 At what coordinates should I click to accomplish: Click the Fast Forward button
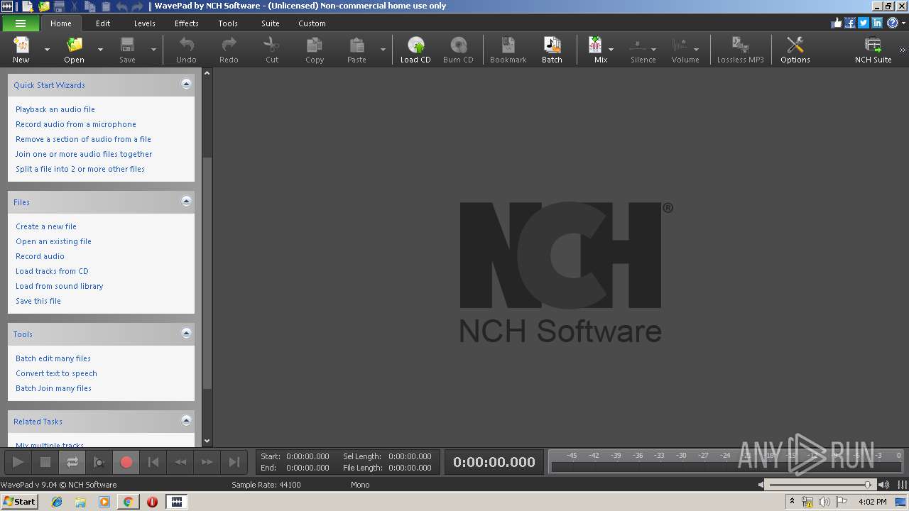207,462
